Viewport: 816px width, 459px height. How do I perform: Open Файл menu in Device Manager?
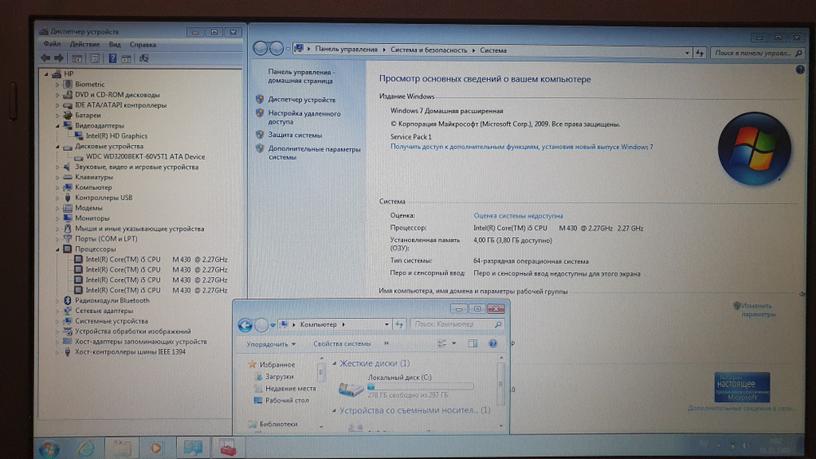[52, 44]
